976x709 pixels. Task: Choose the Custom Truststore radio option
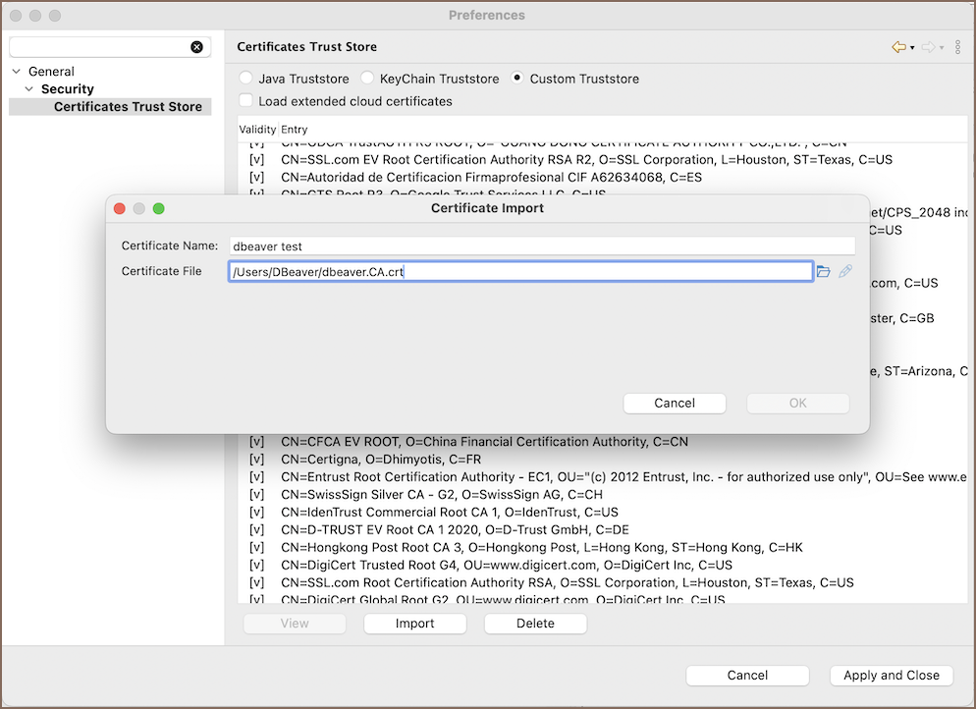tap(516, 79)
